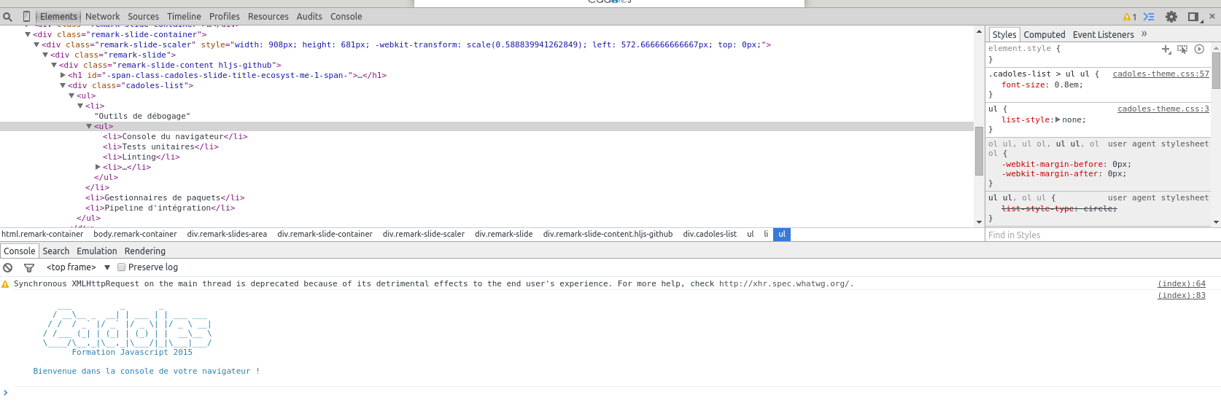Switch to Computed styles tab
The width and height of the screenshot is (1221, 416).
click(x=1044, y=34)
